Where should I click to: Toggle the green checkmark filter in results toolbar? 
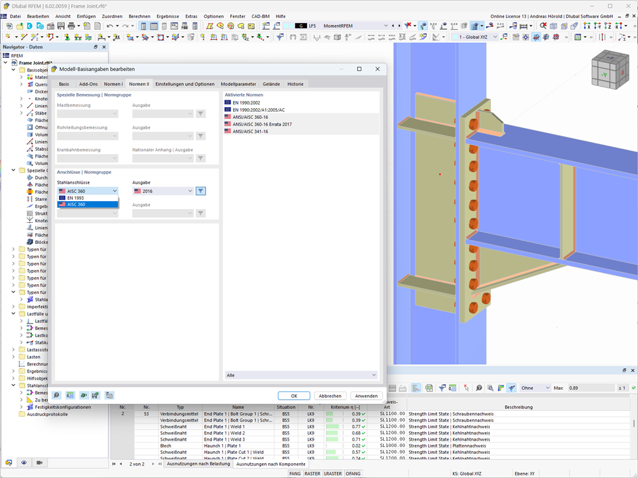pyautogui.click(x=634, y=388)
